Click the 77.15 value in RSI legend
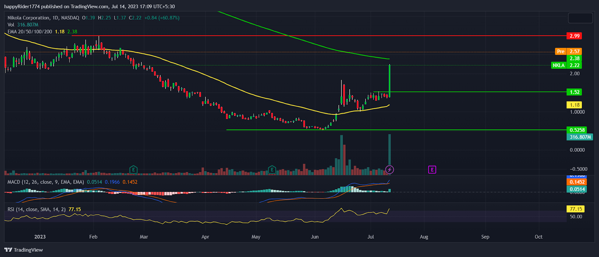 click(75, 209)
